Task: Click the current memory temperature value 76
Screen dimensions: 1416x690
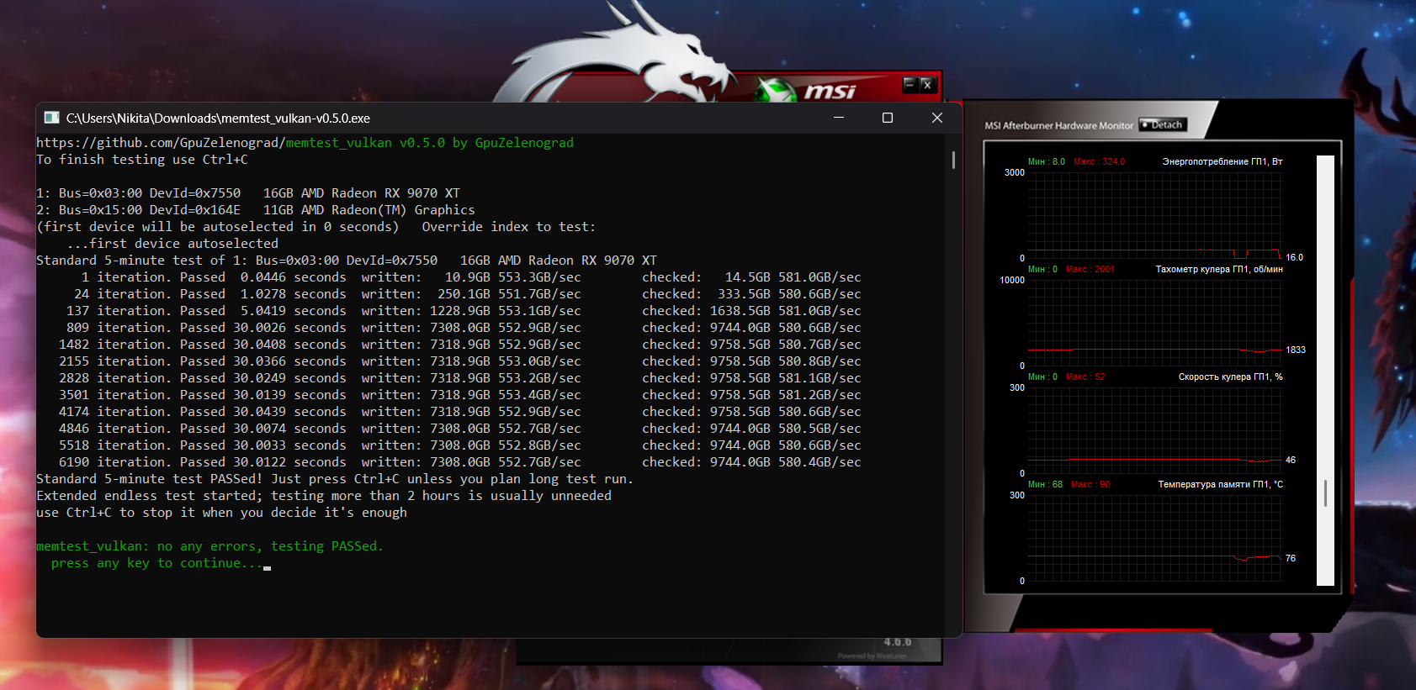Action: (1291, 558)
